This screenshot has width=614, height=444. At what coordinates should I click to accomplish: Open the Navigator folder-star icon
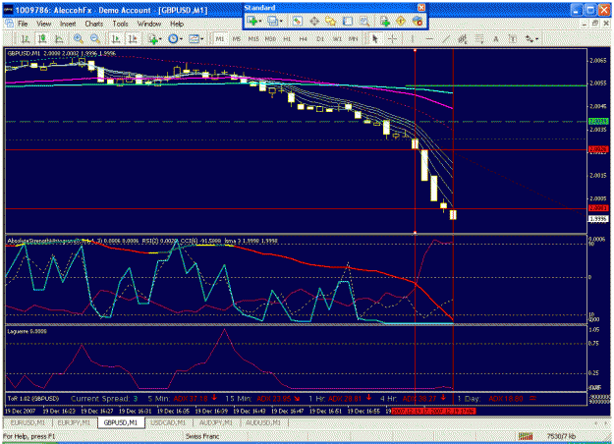[331, 22]
